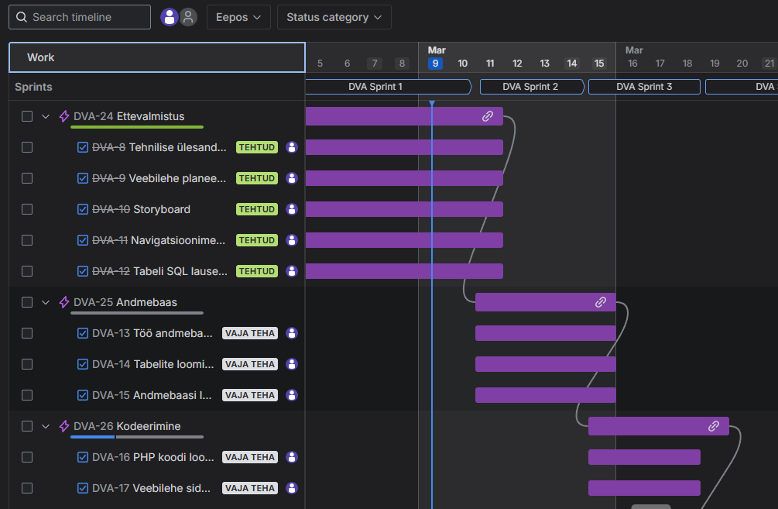
Task: Click the gray unassigned avatar filter
Action: click(x=188, y=17)
